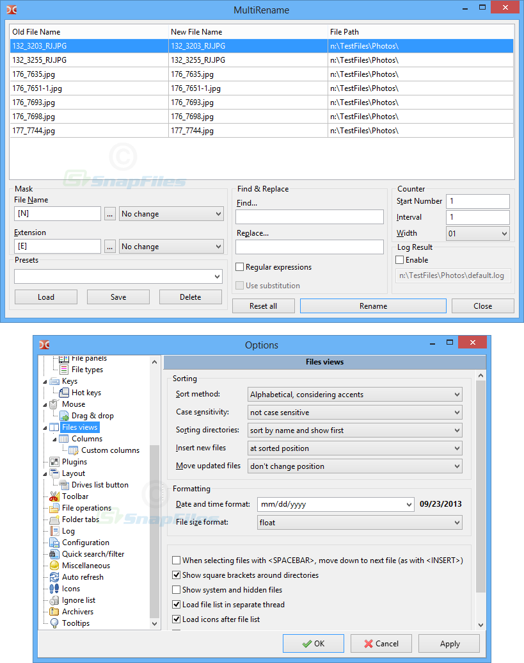
Task: Select the 176_7651-1.jpg row in file list
Action: click(262, 88)
